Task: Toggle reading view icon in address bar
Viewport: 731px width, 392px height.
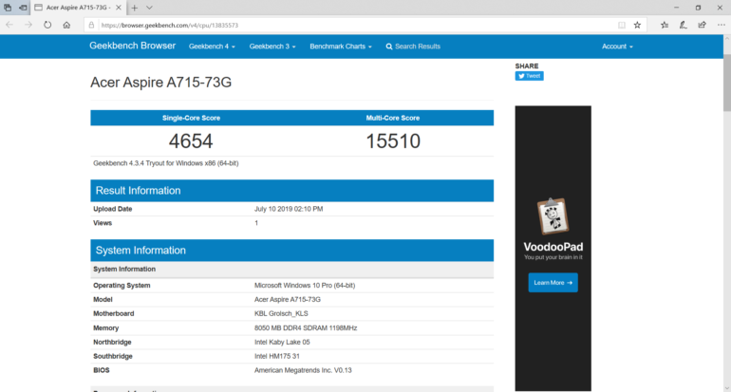Action: [x=622, y=26]
